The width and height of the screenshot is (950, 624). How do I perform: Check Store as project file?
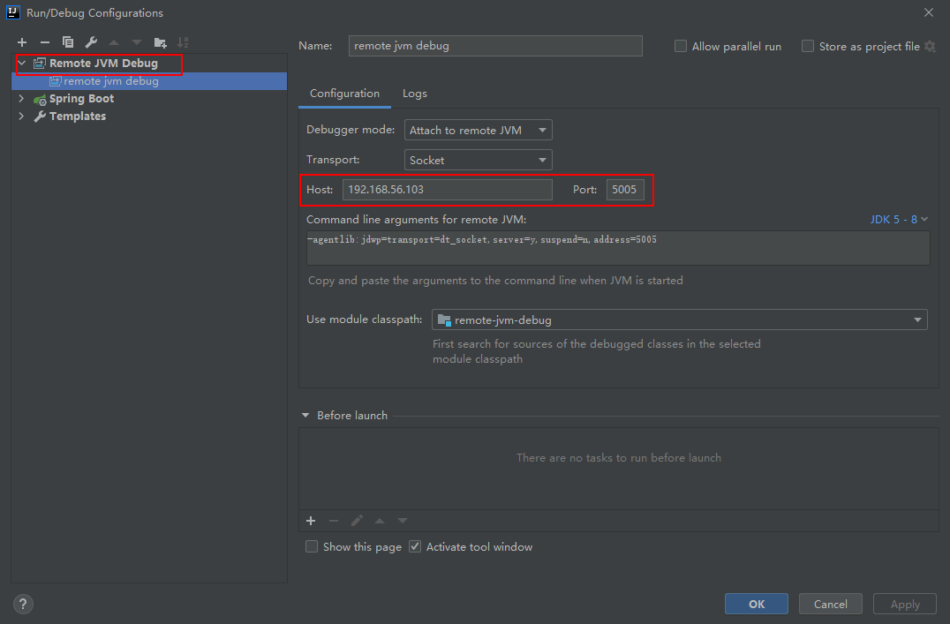(x=808, y=46)
